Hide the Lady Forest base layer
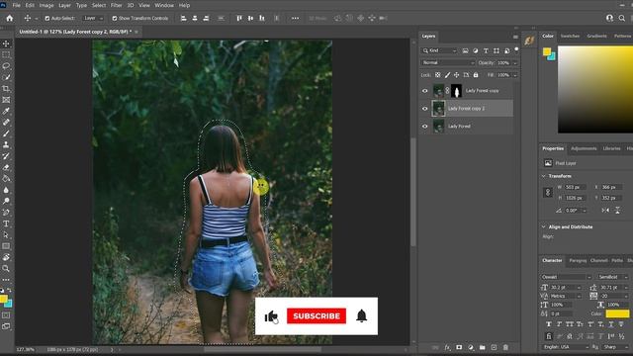This screenshot has width=633, height=356. coord(424,127)
